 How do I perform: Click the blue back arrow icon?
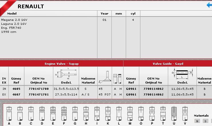click(209, 5)
